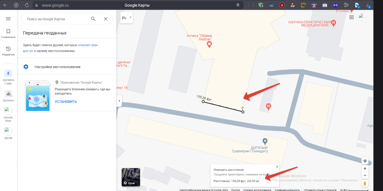This screenshot has height=191, width=383.
Task: Open the Google Maps hamburger menu
Action: (8, 19)
